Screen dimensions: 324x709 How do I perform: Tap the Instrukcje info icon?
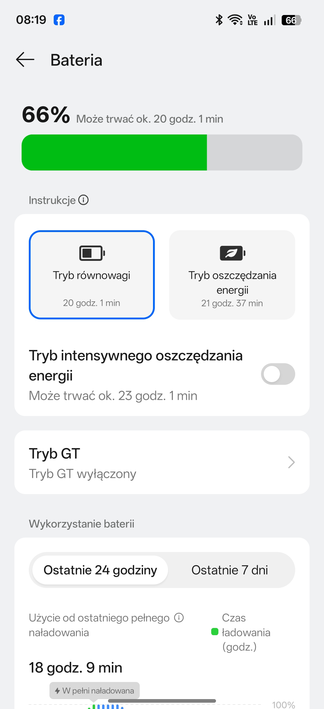point(83,200)
